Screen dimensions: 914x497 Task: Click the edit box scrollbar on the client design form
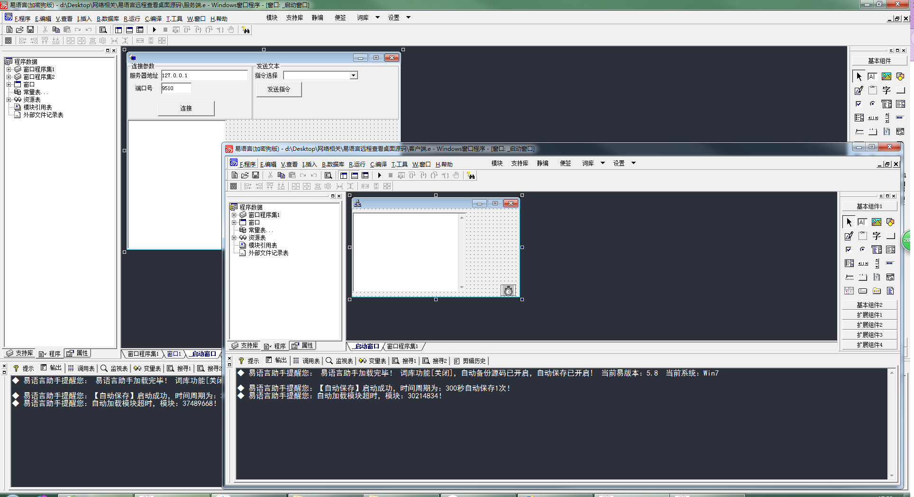pos(461,252)
